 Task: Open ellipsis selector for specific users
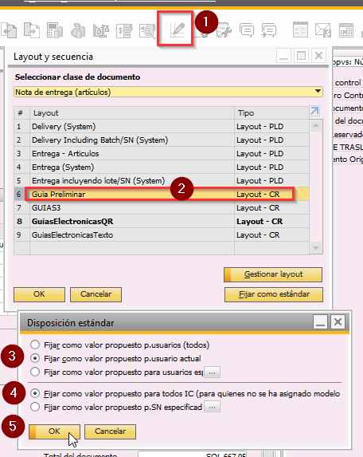point(212,372)
